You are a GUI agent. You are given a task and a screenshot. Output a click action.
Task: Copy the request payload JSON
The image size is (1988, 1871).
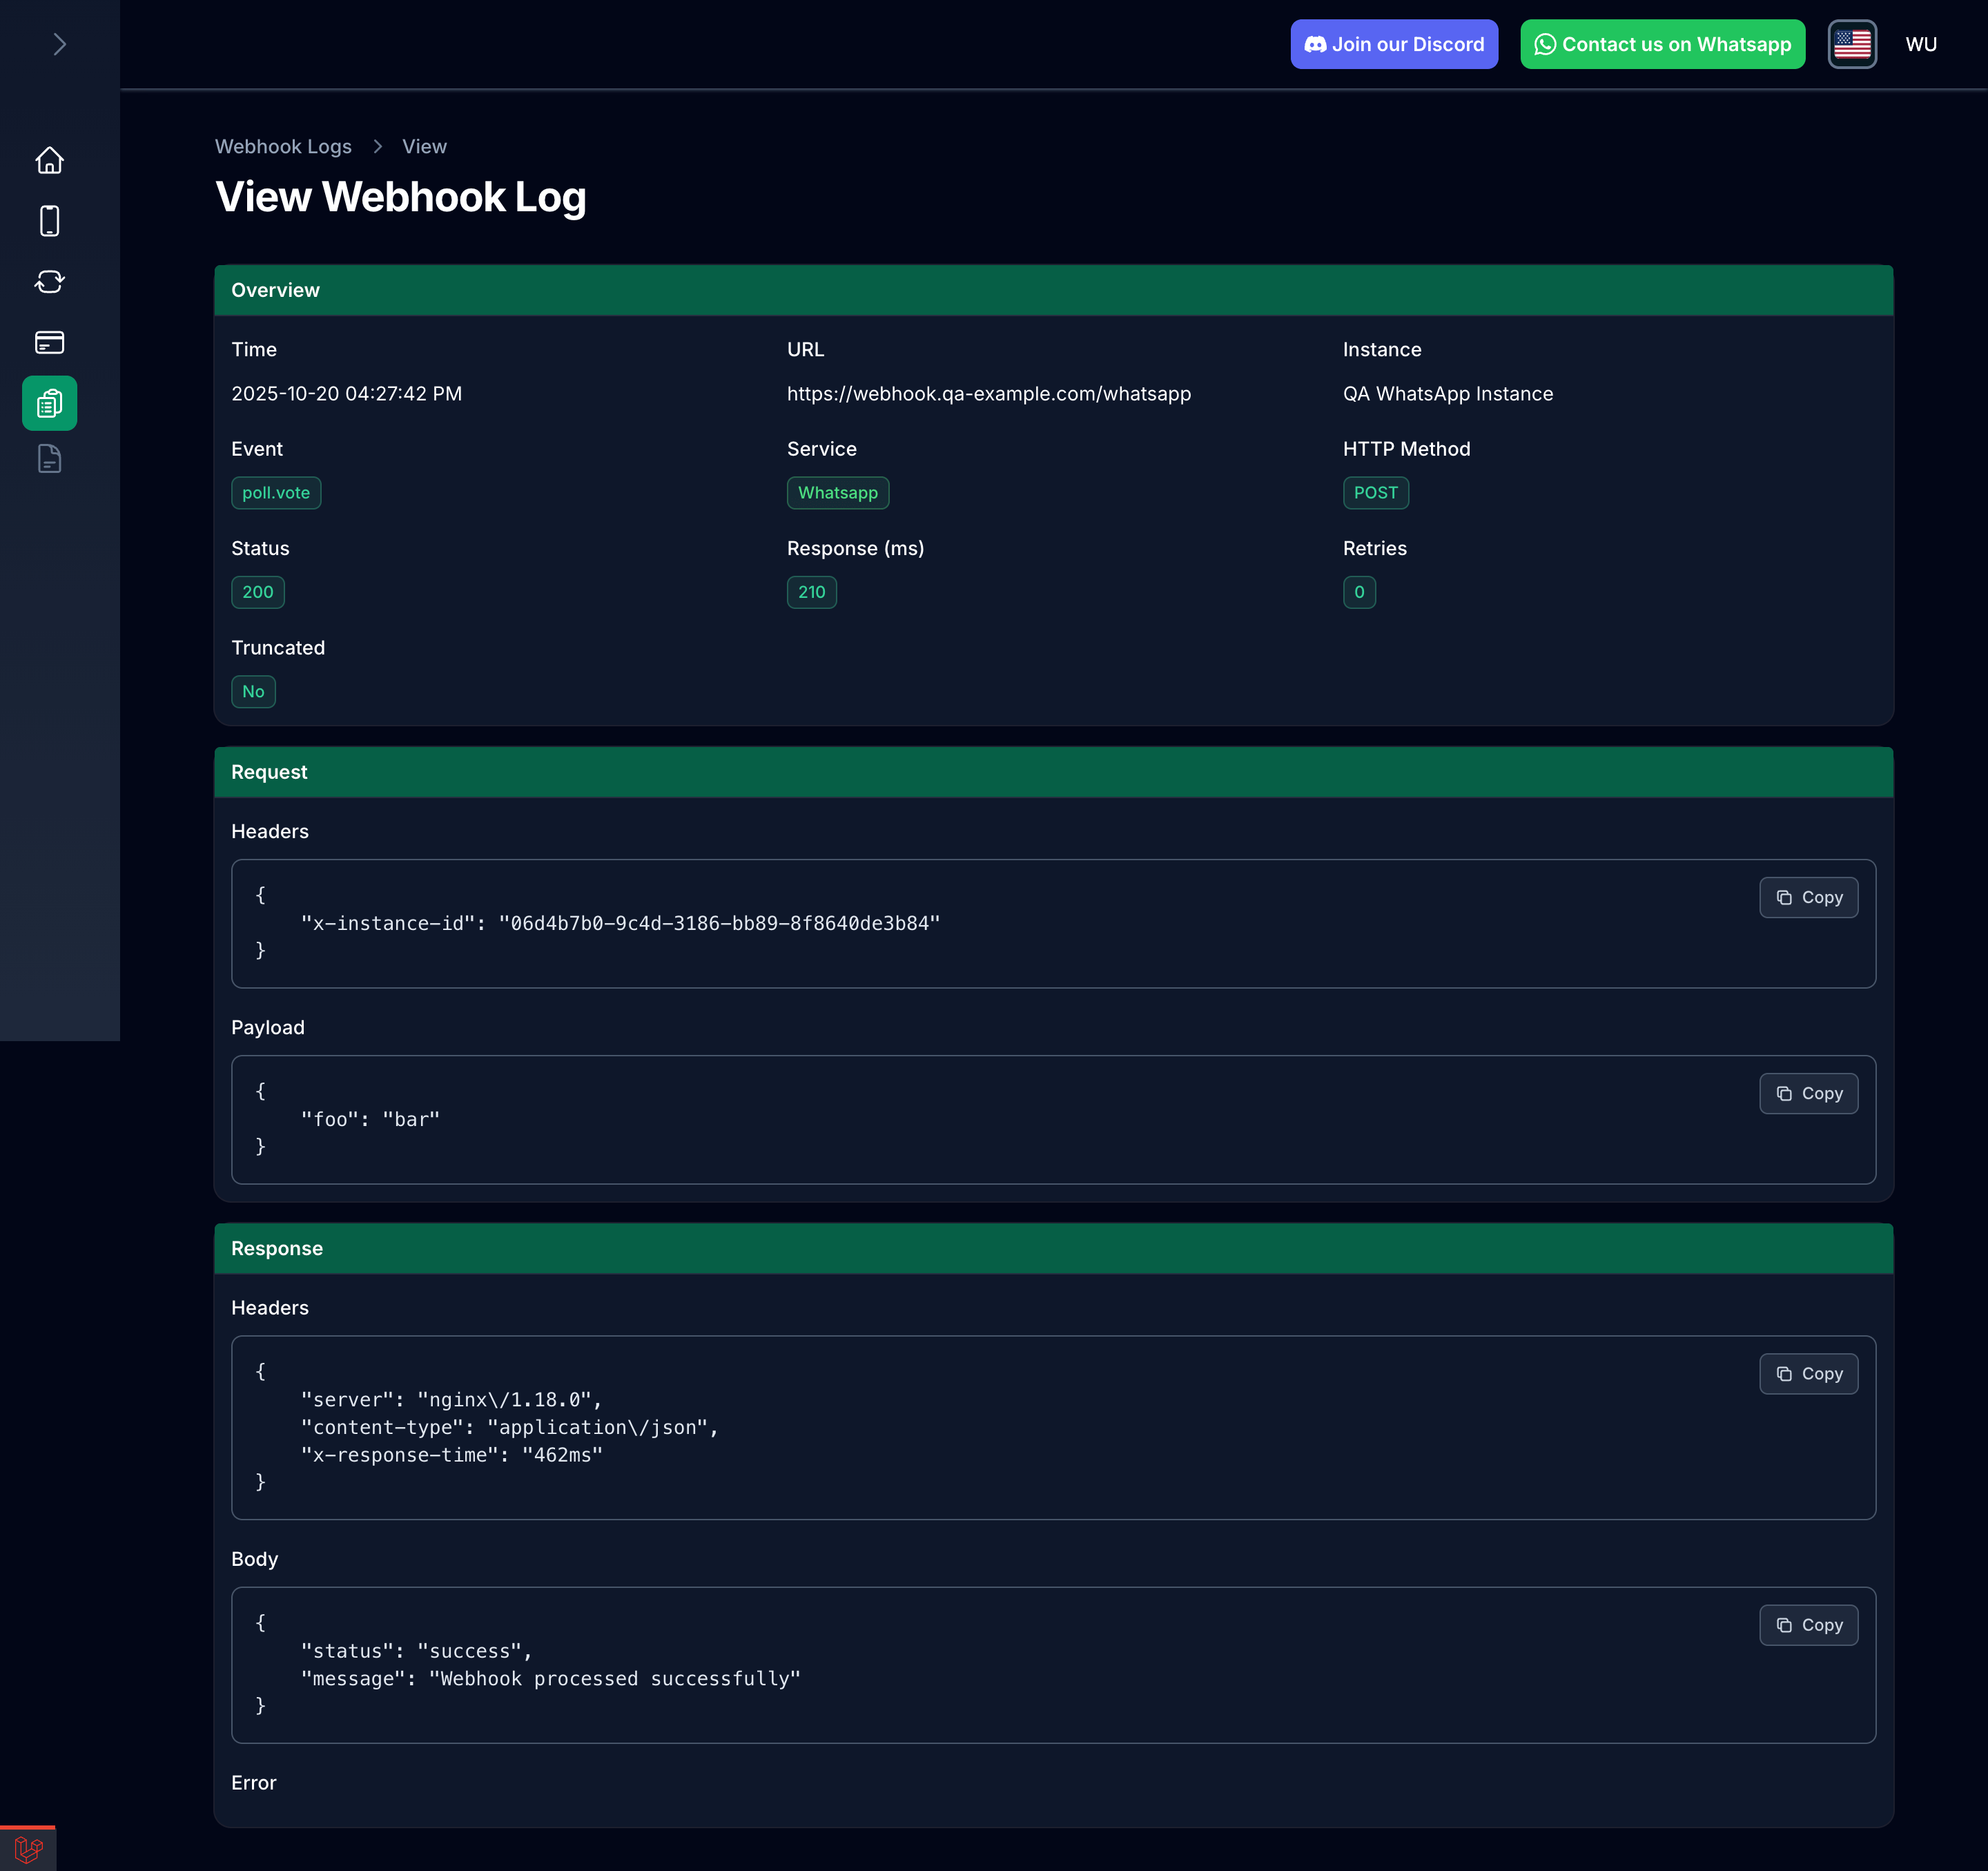pos(1808,1093)
